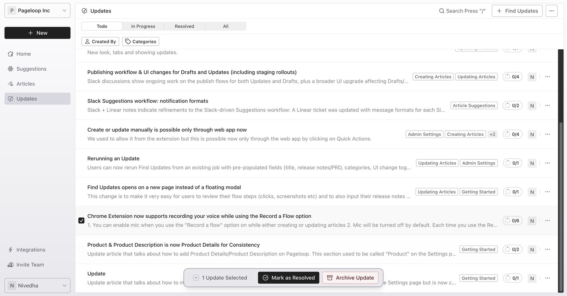This screenshot has height=296, width=567.
Task: Select Updates in the sidebar
Action: pos(37,99)
